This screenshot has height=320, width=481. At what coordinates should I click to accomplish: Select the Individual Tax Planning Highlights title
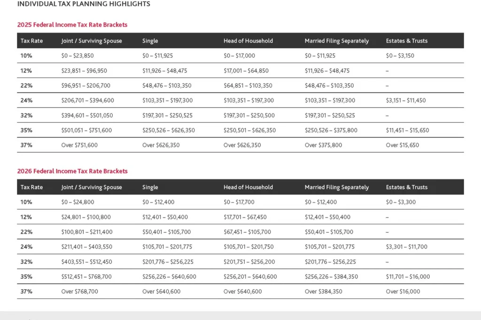[x=84, y=4]
